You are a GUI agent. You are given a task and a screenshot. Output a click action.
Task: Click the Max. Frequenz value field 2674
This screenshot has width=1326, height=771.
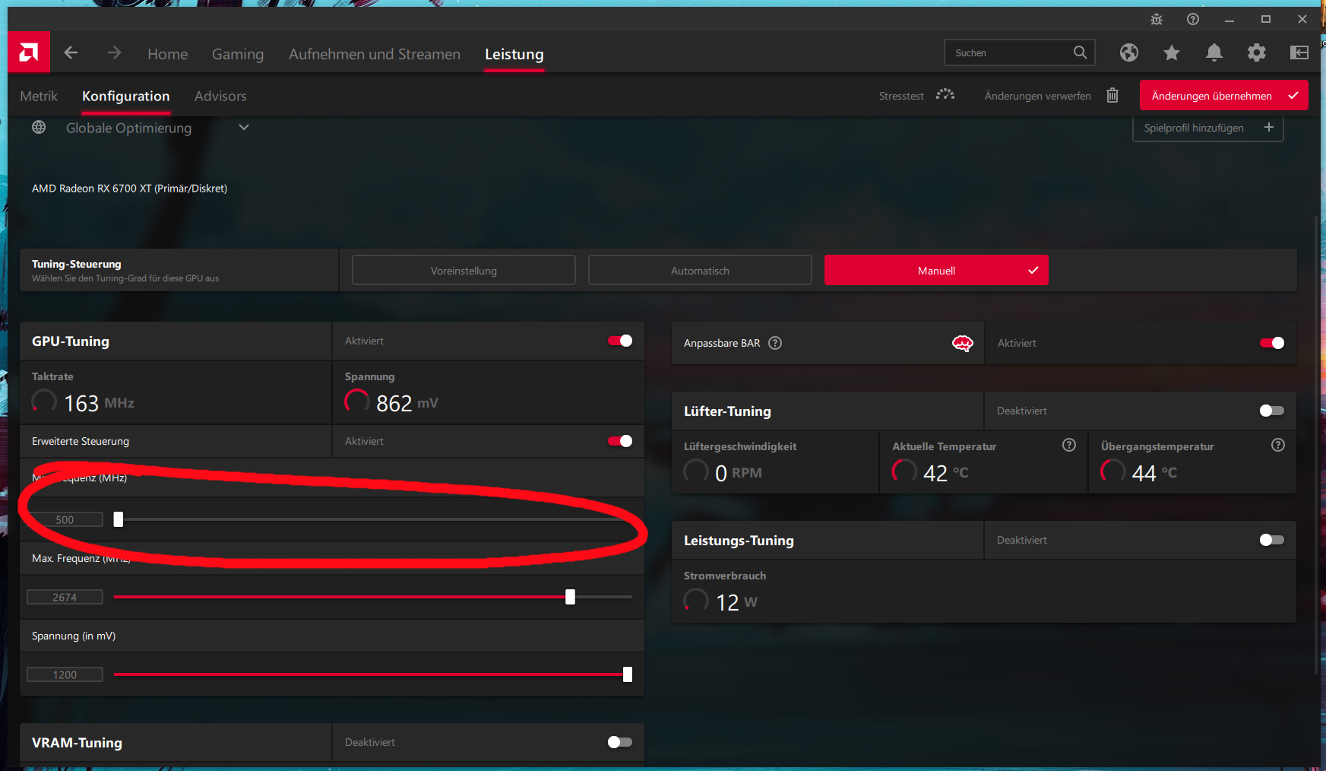pos(65,597)
